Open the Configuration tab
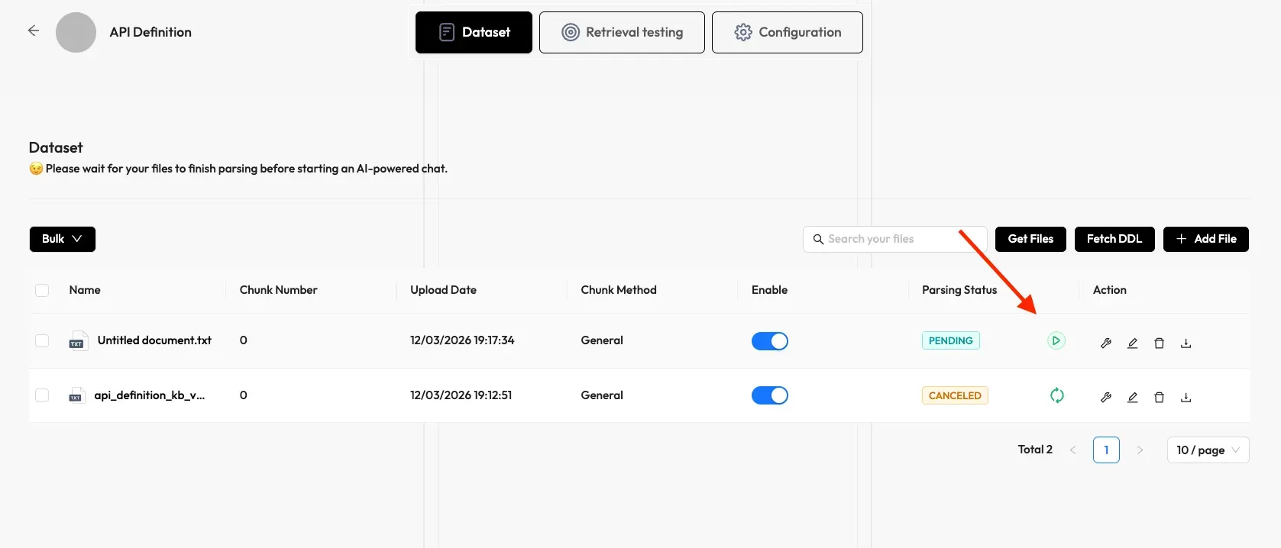 coord(787,32)
